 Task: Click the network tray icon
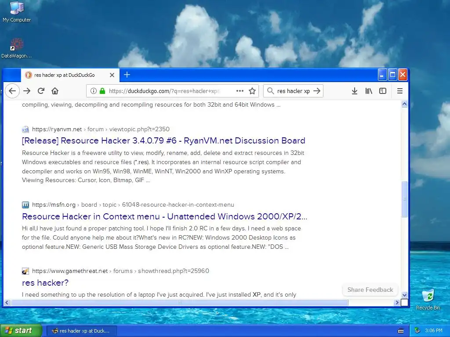tap(417, 331)
